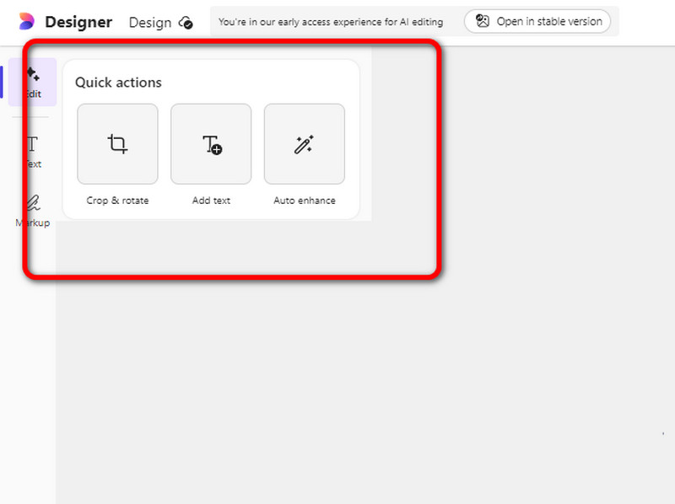The image size is (675, 504).
Task: Switch to the Edit tab label
Action: [x=33, y=94]
